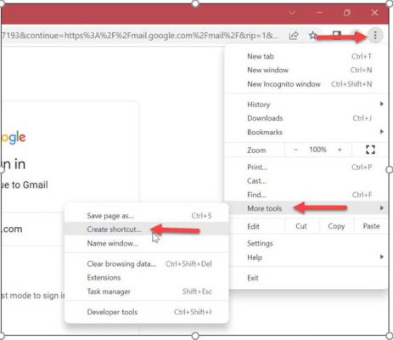The width and height of the screenshot is (393, 340).
Task: Open the tab search chevron in title bar
Action: [292, 13]
